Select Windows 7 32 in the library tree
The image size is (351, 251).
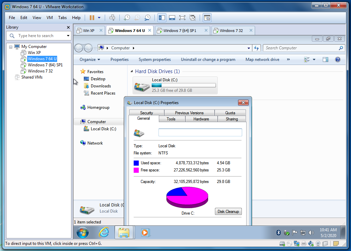[40, 71]
